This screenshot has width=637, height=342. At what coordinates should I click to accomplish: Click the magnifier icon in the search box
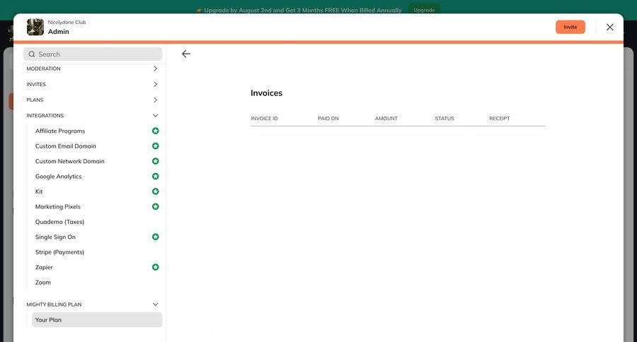coord(32,54)
